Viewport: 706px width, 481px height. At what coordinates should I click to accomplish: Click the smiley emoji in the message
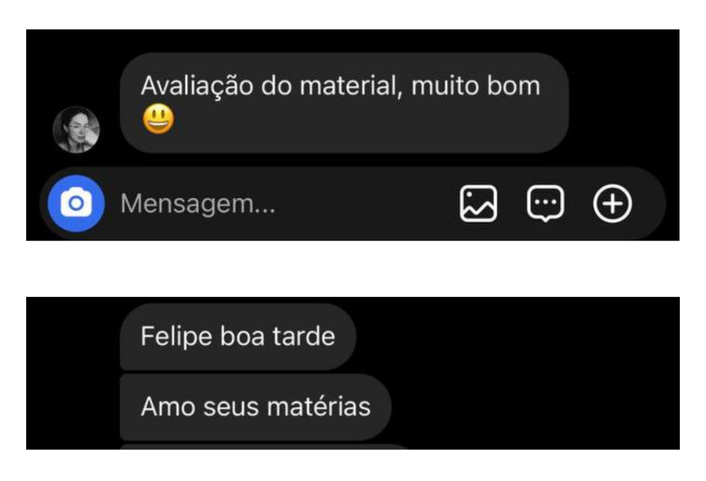click(x=159, y=119)
